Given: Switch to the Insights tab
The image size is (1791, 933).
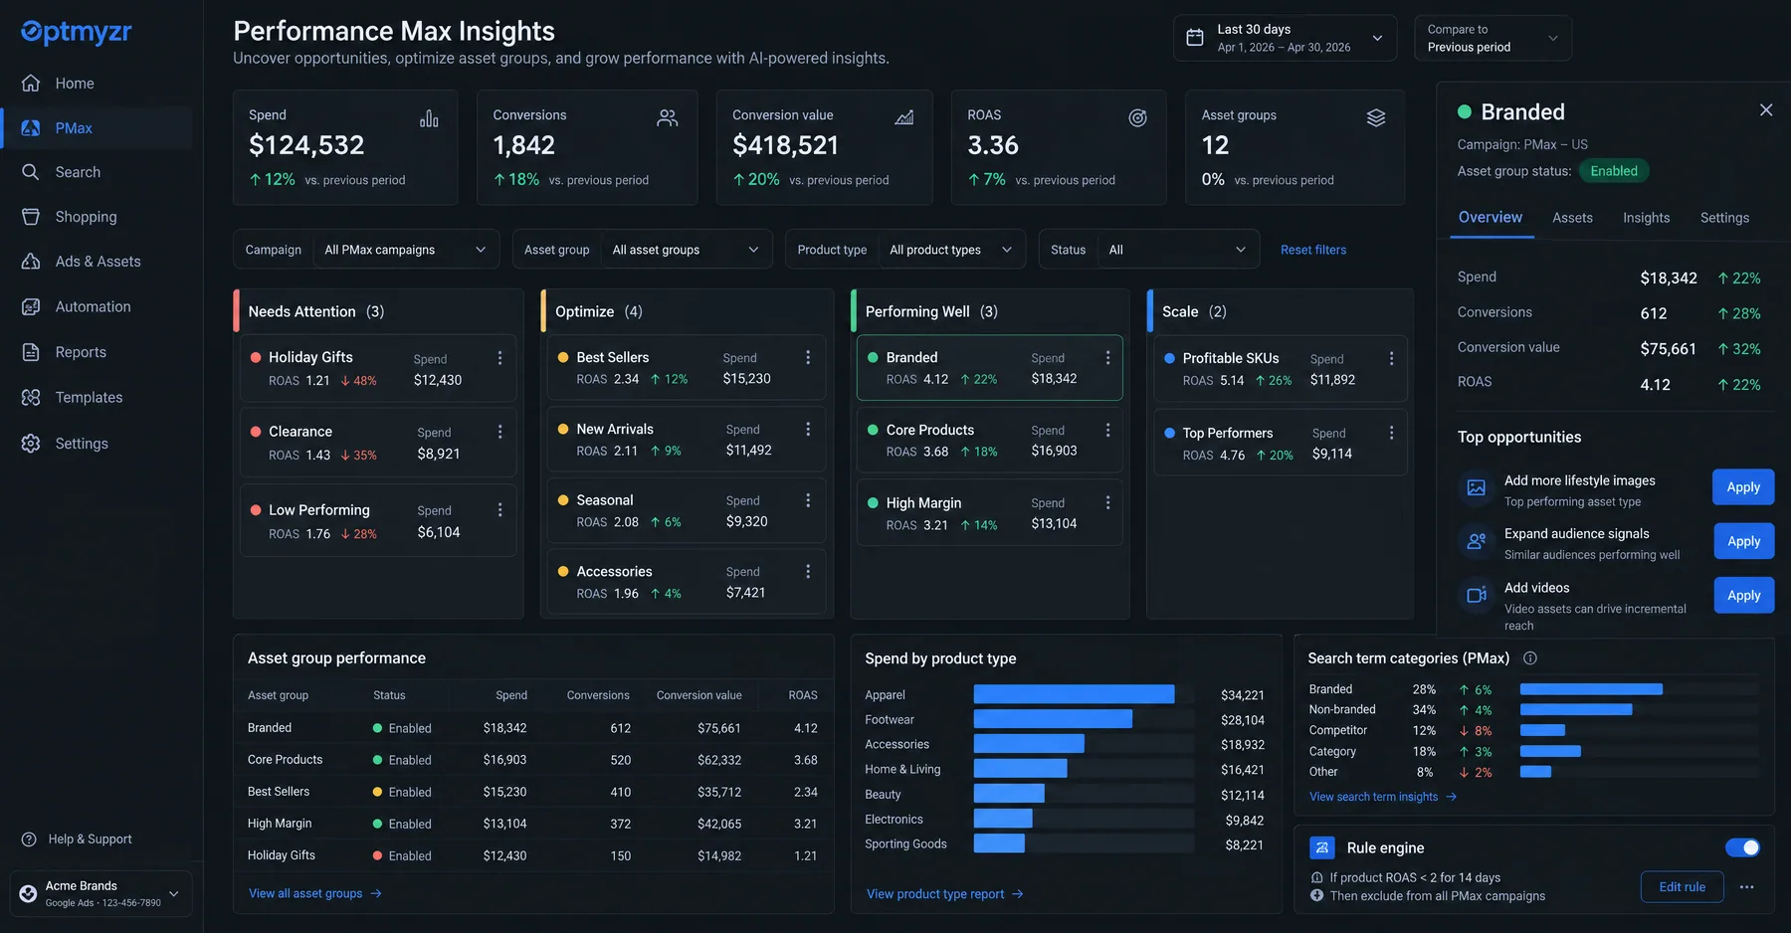Looking at the screenshot, I should [1646, 218].
